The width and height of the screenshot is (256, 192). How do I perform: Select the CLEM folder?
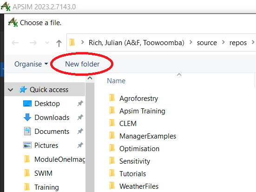(x=128, y=124)
